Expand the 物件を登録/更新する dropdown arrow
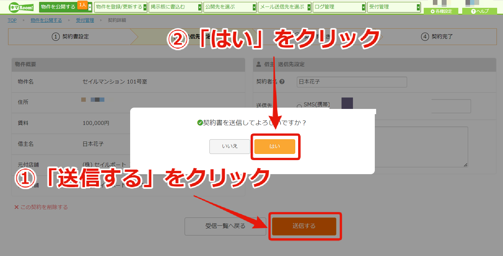This screenshot has width=503, height=256. pos(145,8)
